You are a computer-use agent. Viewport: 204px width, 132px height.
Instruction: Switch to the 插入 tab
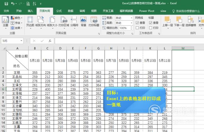(30, 11)
